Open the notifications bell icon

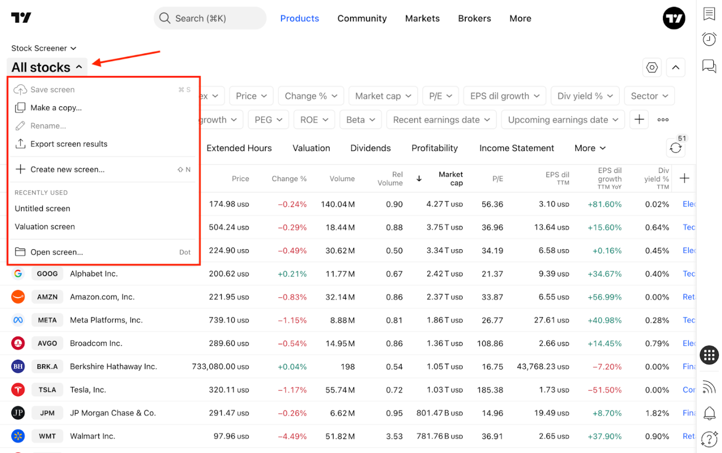pyautogui.click(x=709, y=413)
